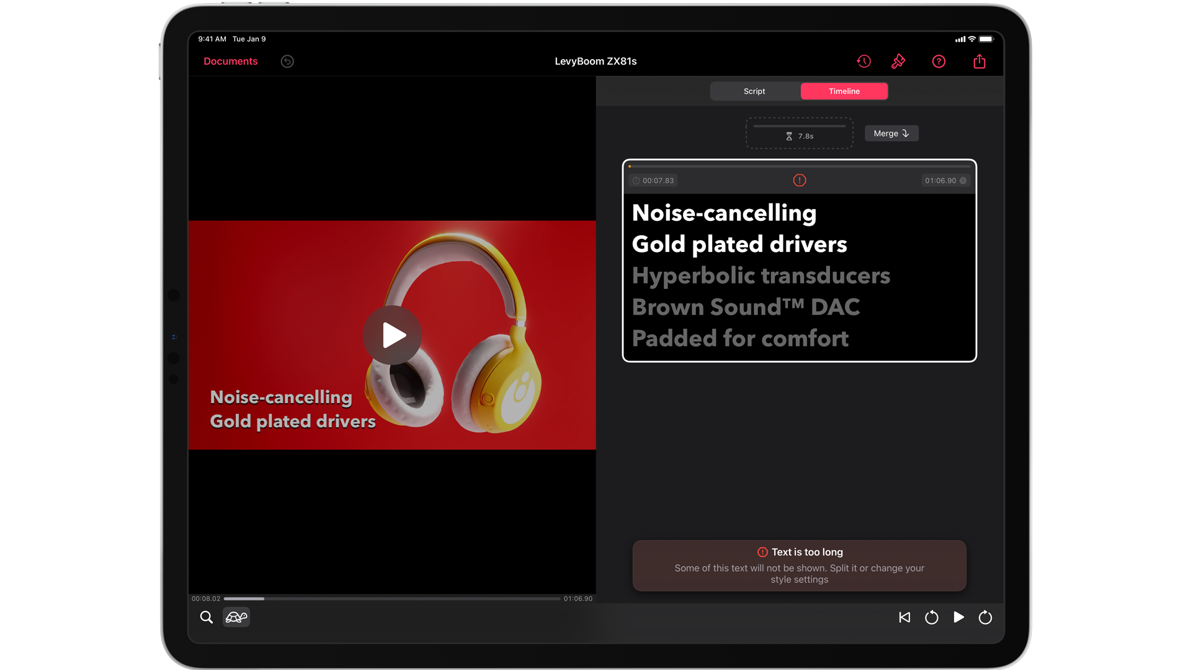Click the 'Padded for comfort' text line
Screen dimensions: 1191x670
click(x=740, y=339)
